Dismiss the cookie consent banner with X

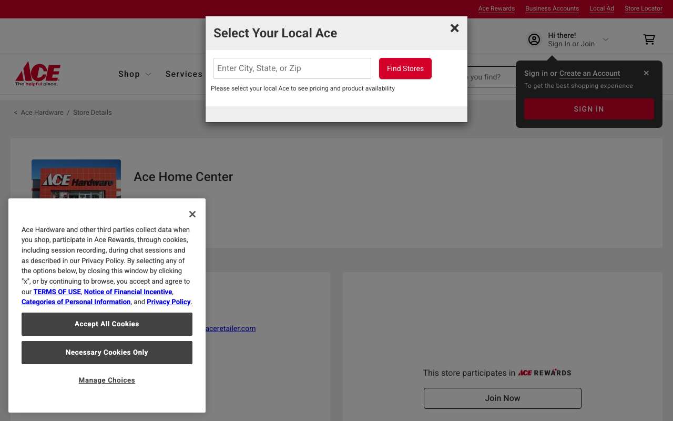point(192,214)
